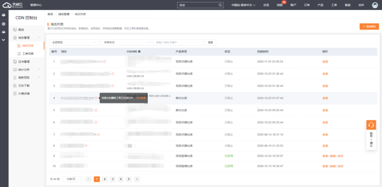Click the 重置 reset button
This screenshot has width=382, height=187.
pyautogui.click(x=211, y=42)
